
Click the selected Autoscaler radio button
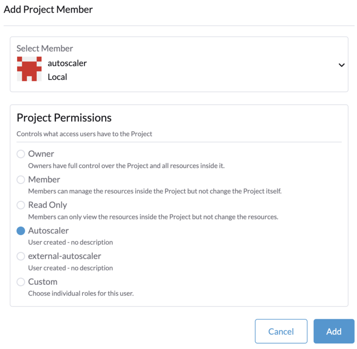click(x=21, y=231)
